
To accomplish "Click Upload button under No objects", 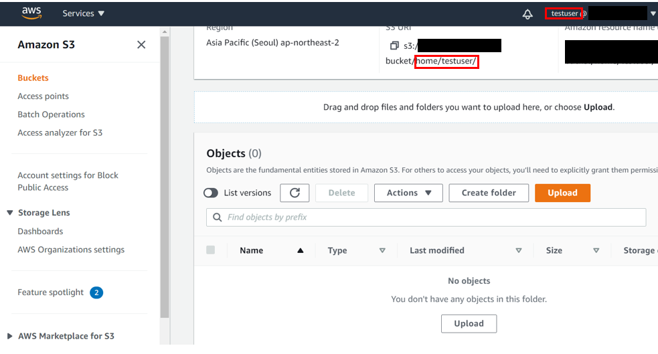I will [469, 323].
